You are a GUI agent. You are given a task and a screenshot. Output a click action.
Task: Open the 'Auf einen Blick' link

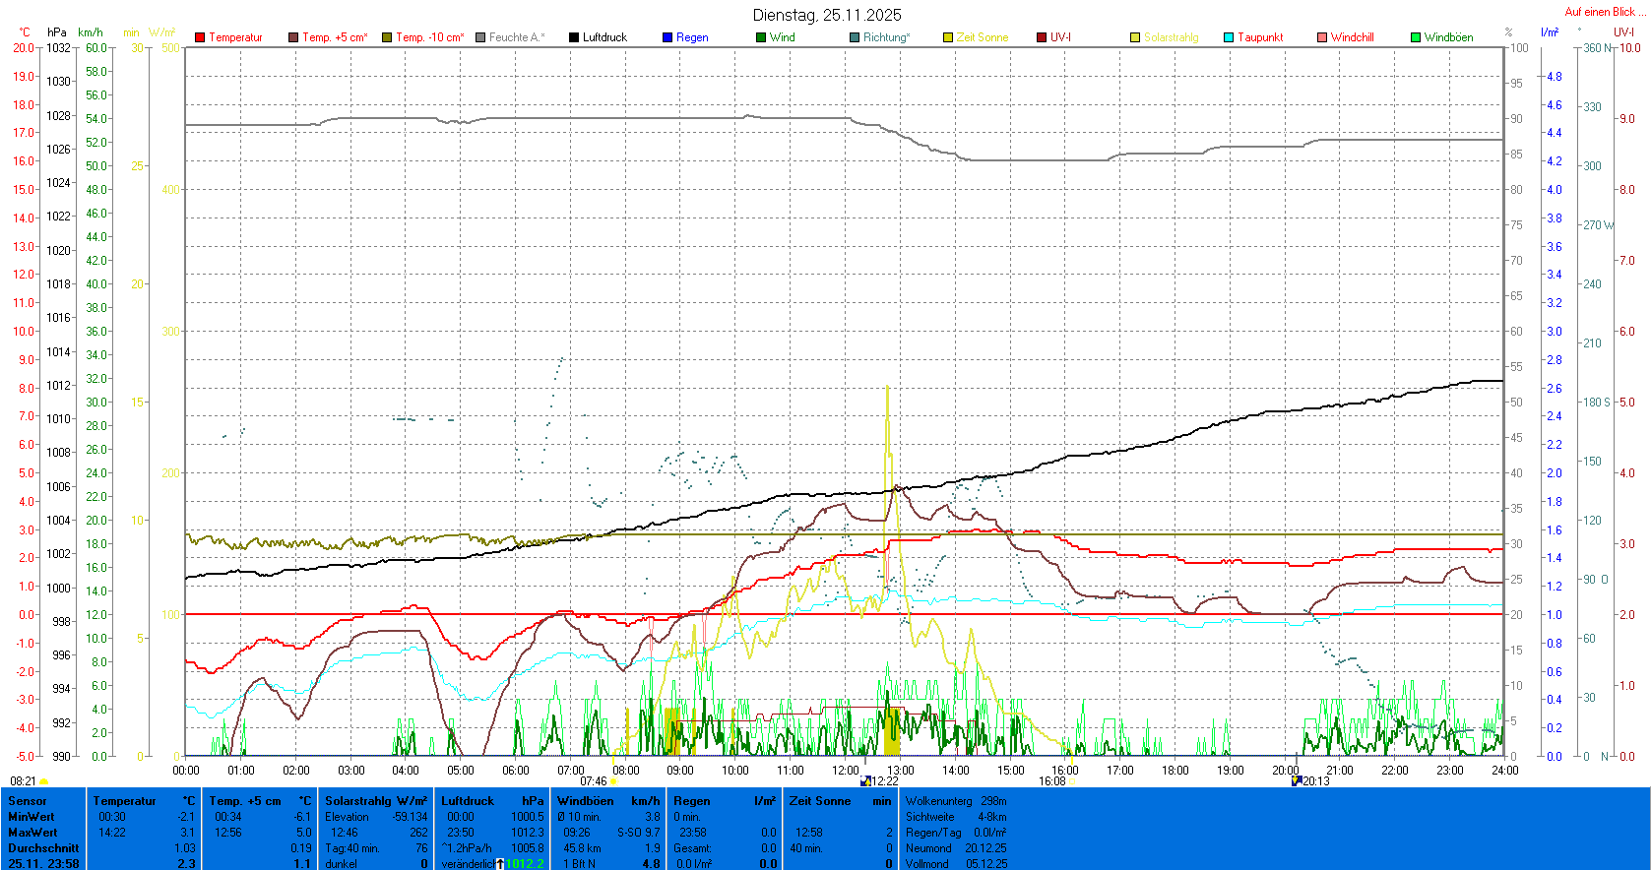point(1603,12)
